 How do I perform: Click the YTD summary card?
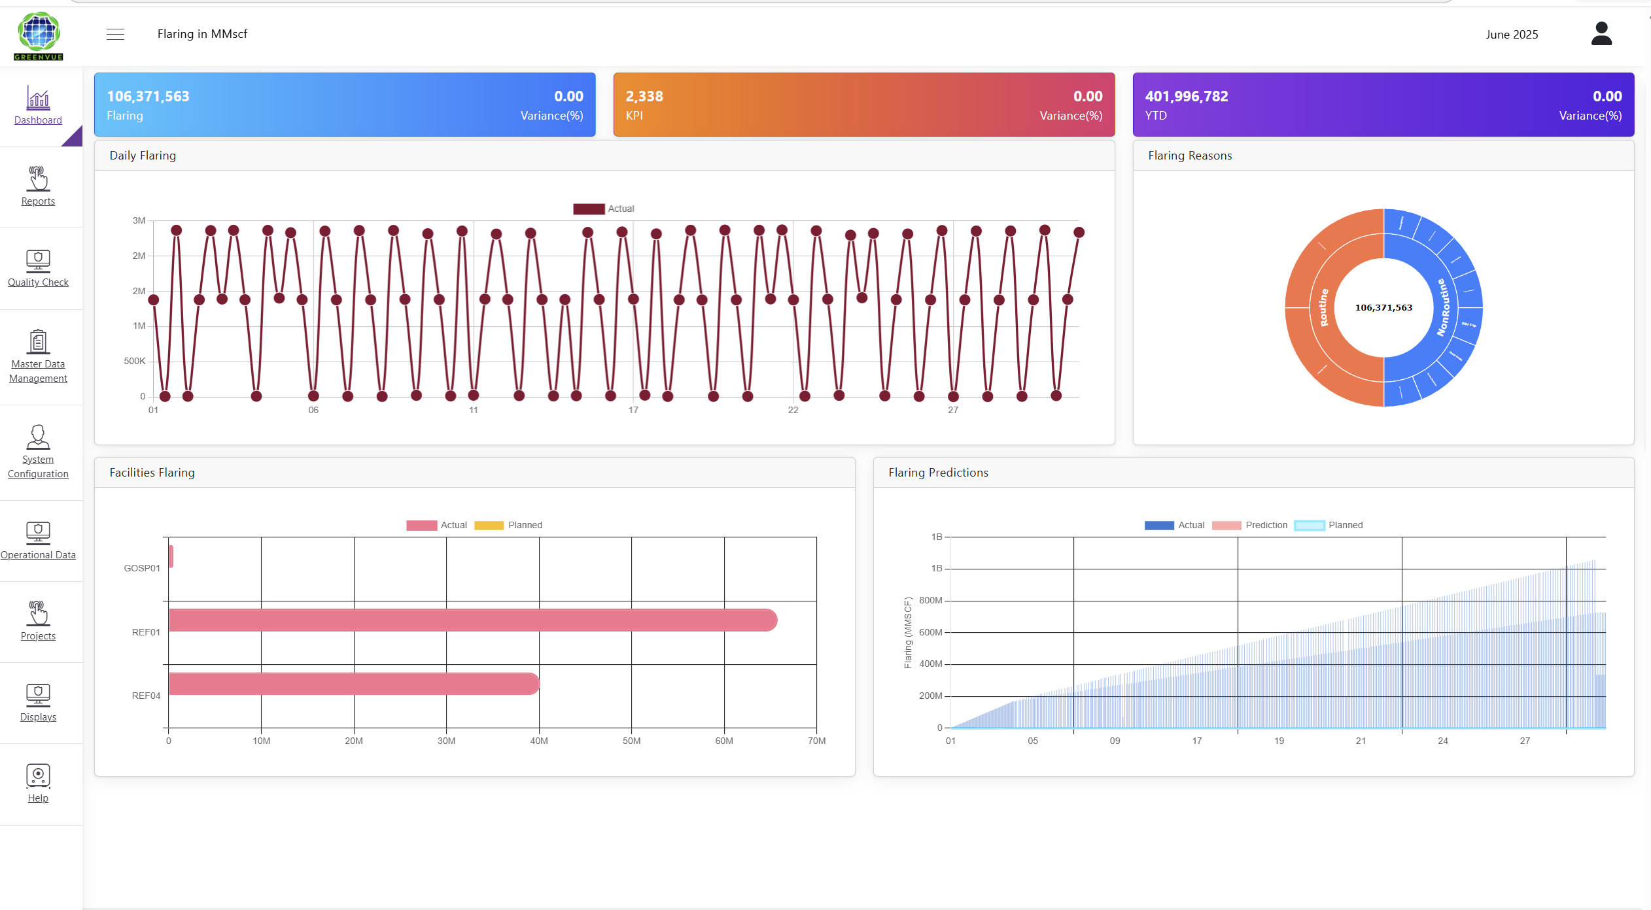tap(1383, 105)
